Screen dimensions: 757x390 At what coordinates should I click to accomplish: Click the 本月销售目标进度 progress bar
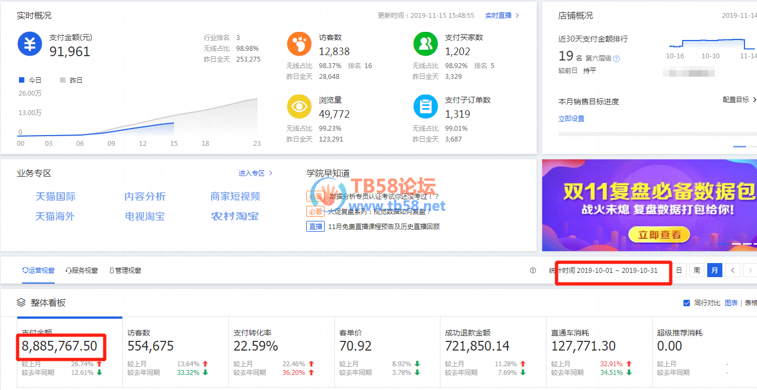657,133
